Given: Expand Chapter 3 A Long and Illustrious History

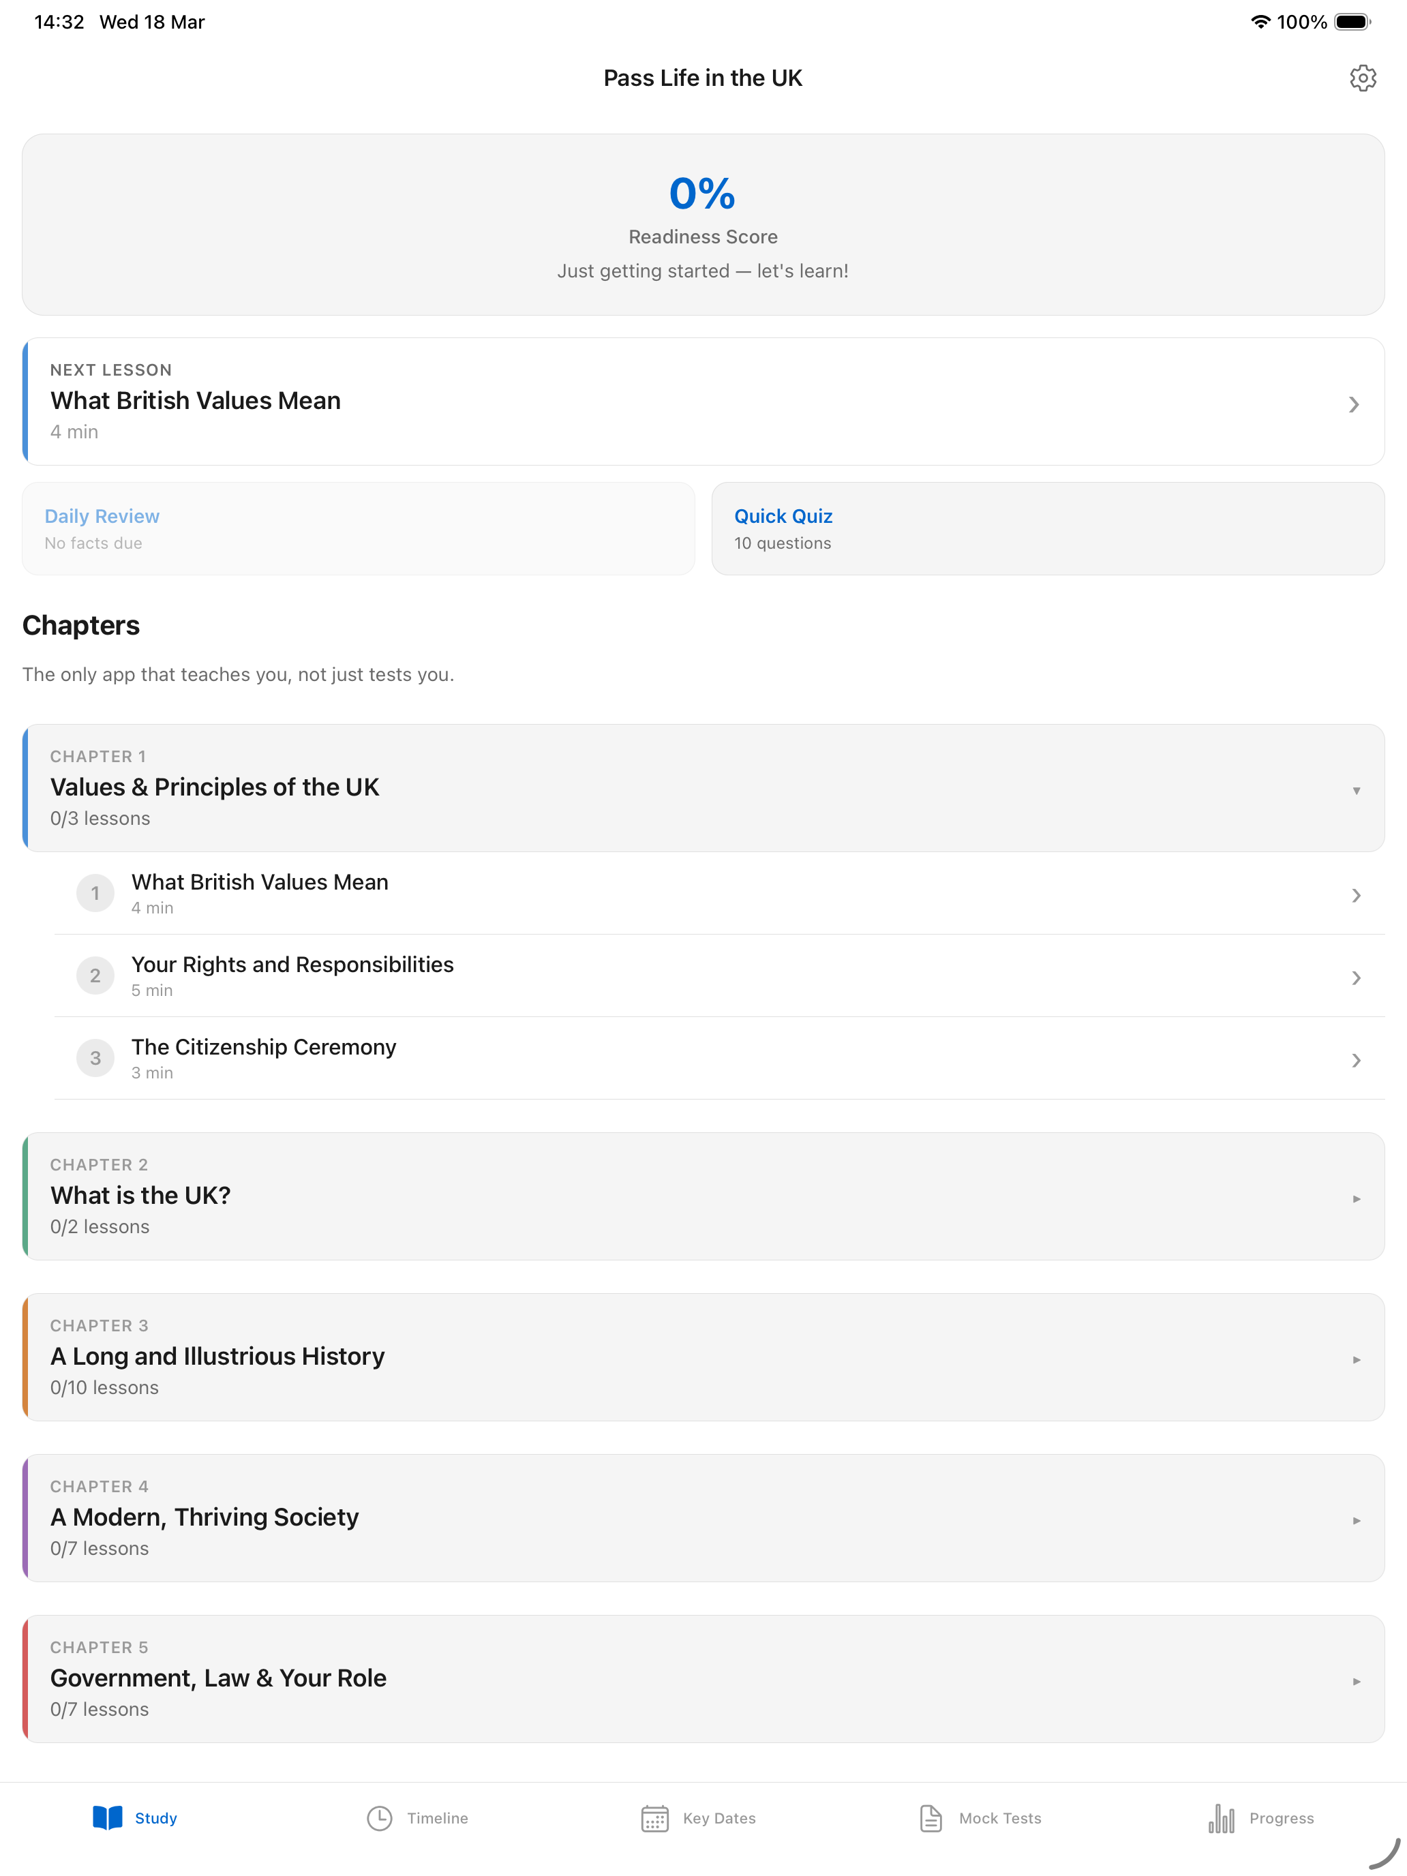Looking at the screenshot, I should (x=703, y=1357).
